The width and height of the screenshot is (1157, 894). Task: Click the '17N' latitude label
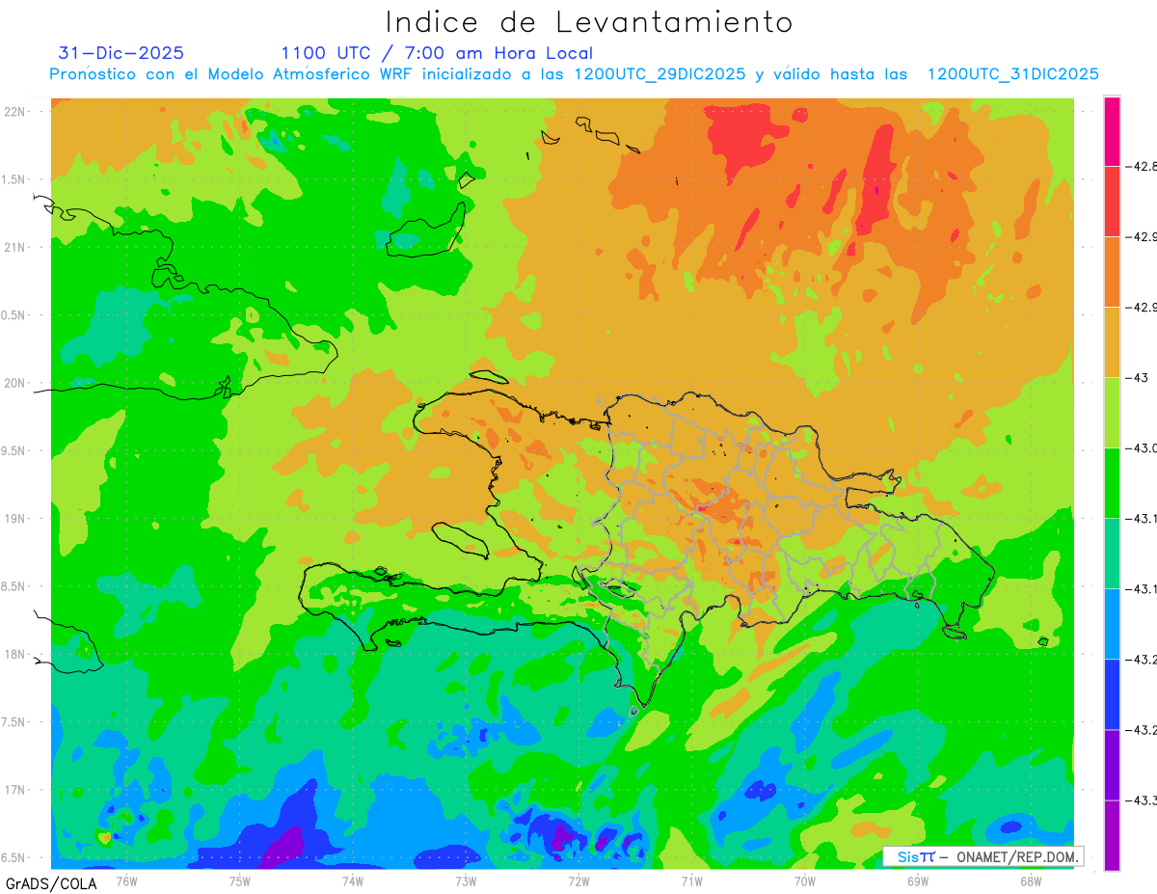16,790
